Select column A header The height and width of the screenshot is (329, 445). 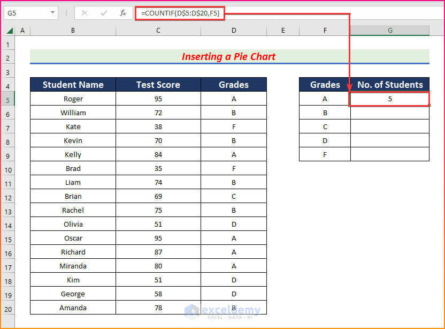point(22,31)
